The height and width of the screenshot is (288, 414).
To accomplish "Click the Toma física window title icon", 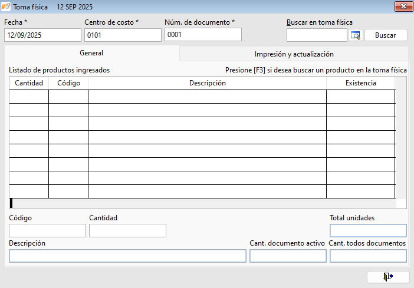I will [6, 6].
